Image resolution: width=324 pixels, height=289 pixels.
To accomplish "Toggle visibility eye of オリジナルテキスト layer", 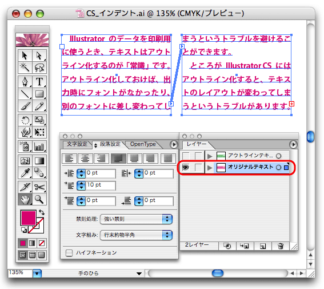I will tap(186, 167).
